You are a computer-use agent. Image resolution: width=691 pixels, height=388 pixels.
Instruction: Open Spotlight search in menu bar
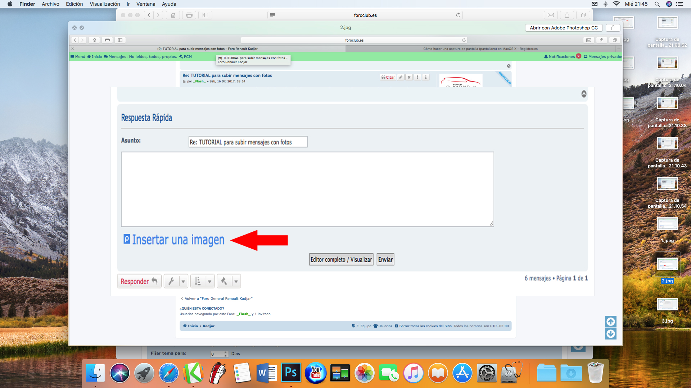click(657, 4)
